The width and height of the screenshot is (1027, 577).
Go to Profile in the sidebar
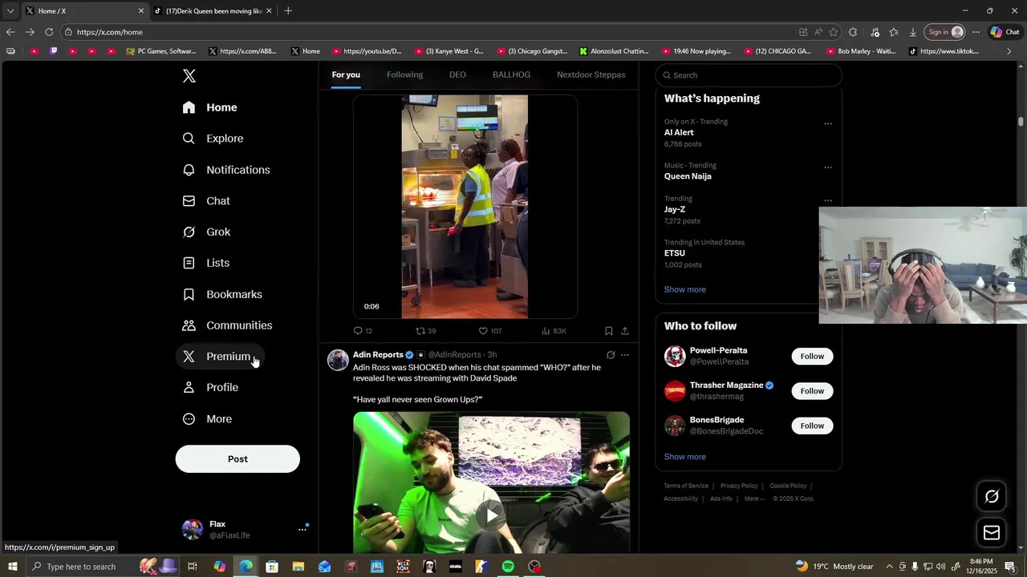pyautogui.click(x=210, y=388)
